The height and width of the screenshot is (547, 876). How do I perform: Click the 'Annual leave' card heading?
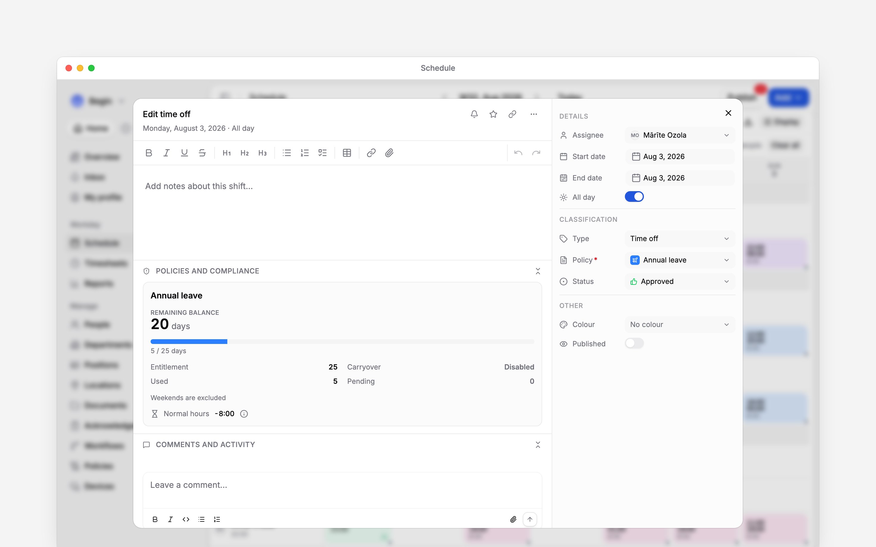(176, 295)
